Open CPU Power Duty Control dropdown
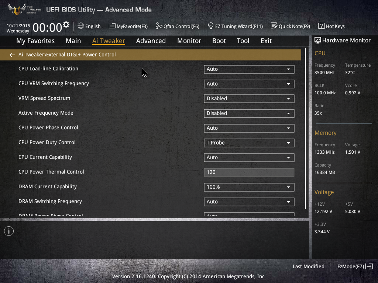This screenshot has height=283, width=378. click(249, 143)
